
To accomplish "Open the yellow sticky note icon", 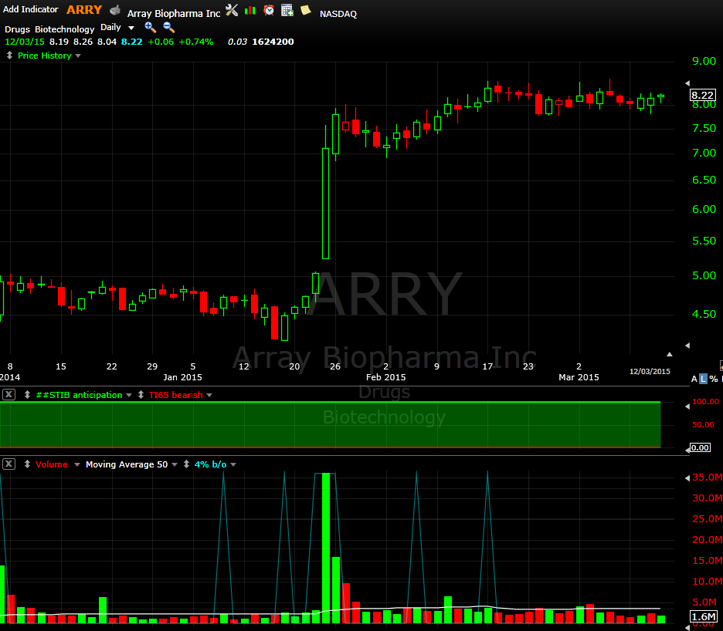I will (305, 10).
